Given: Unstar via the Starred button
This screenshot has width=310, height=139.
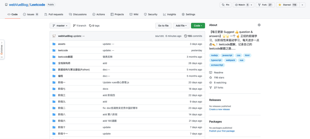Looking at the screenshot, I should click(288, 5).
